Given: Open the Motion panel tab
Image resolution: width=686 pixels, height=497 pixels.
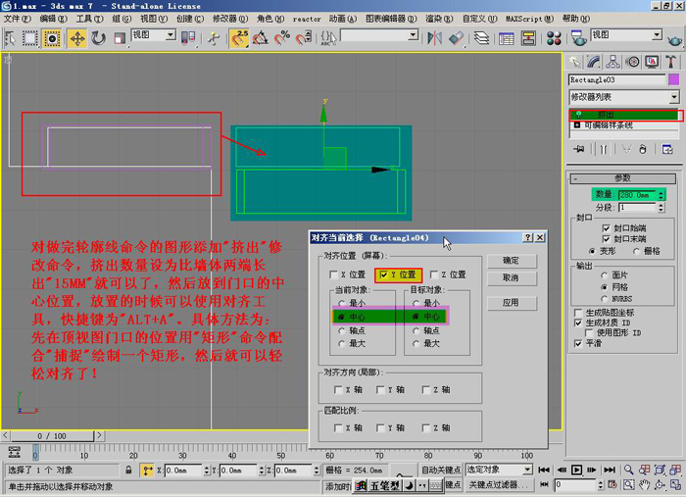Looking at the screenshot, I should click(x=632, y=62).
